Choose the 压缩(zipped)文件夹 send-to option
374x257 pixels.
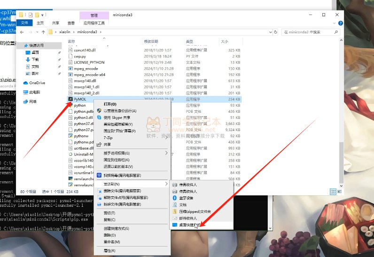point(192,211)
